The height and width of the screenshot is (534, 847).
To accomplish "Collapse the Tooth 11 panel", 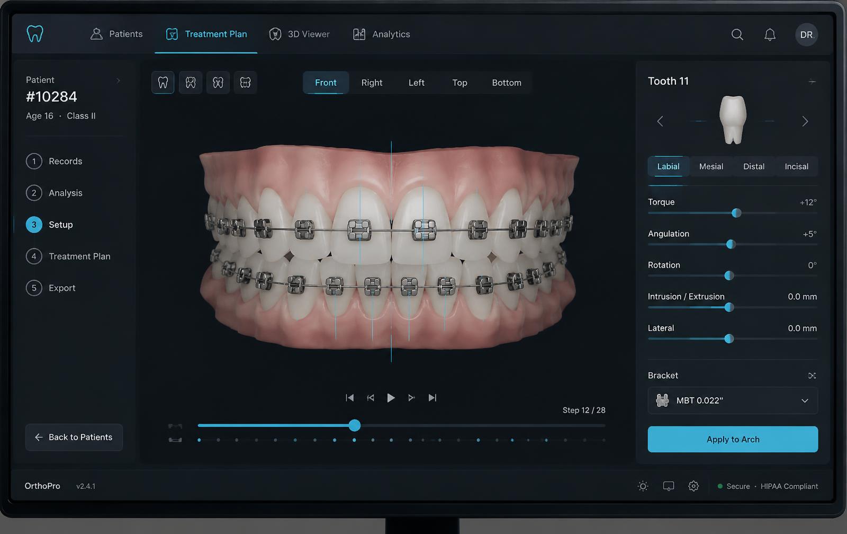I will (812, 82).
